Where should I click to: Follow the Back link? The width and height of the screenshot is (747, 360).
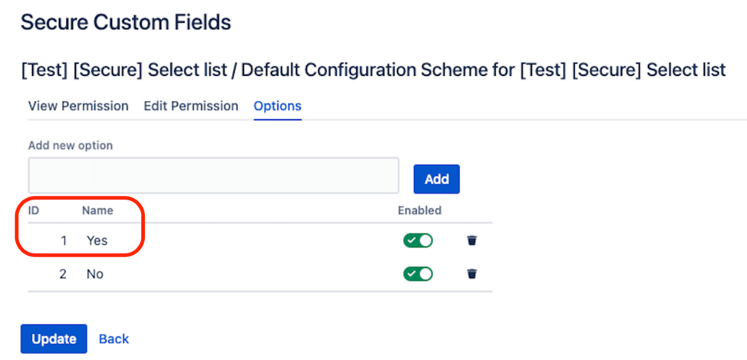tap(114, 339)
